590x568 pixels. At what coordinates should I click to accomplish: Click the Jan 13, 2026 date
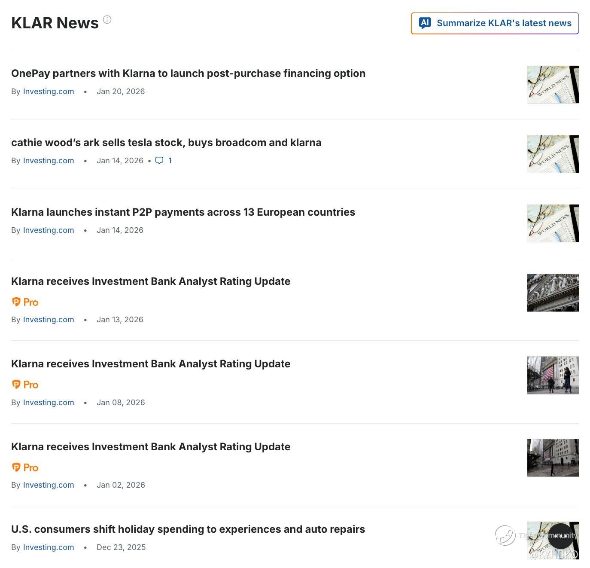[x=120, y=320]
